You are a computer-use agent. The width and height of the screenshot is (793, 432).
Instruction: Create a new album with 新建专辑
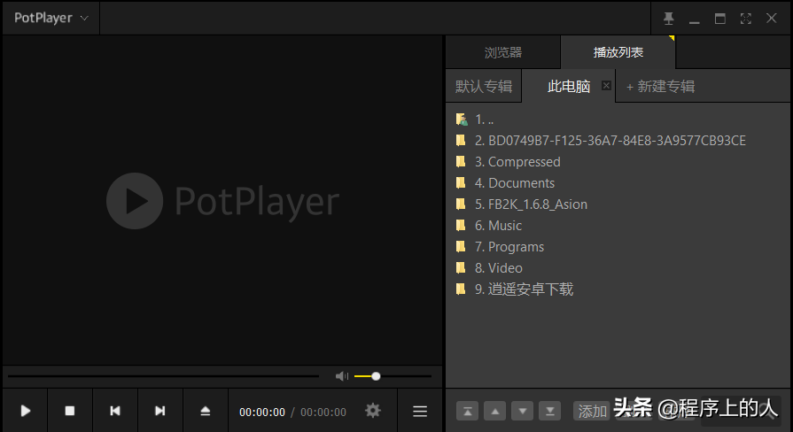tap(660, 87)
